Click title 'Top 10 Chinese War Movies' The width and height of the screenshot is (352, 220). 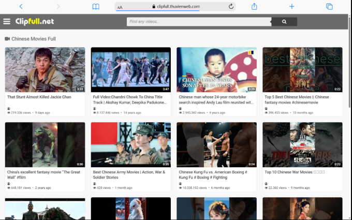[295, 172]
